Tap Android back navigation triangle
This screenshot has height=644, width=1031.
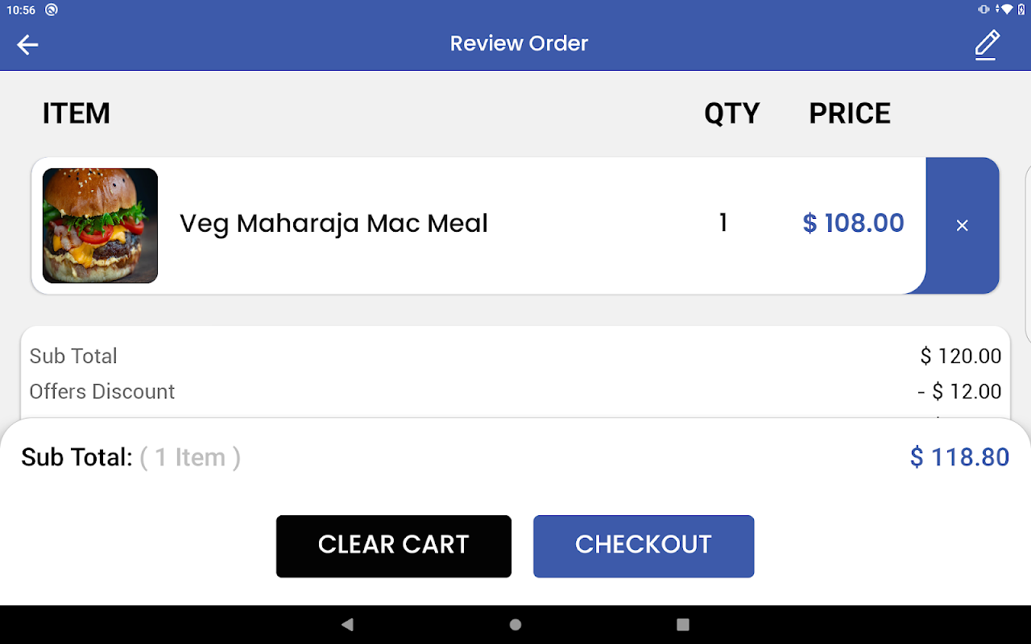[x=347, y=625]
